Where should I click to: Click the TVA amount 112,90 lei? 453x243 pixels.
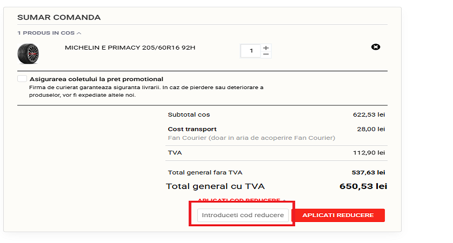[369, 153]
